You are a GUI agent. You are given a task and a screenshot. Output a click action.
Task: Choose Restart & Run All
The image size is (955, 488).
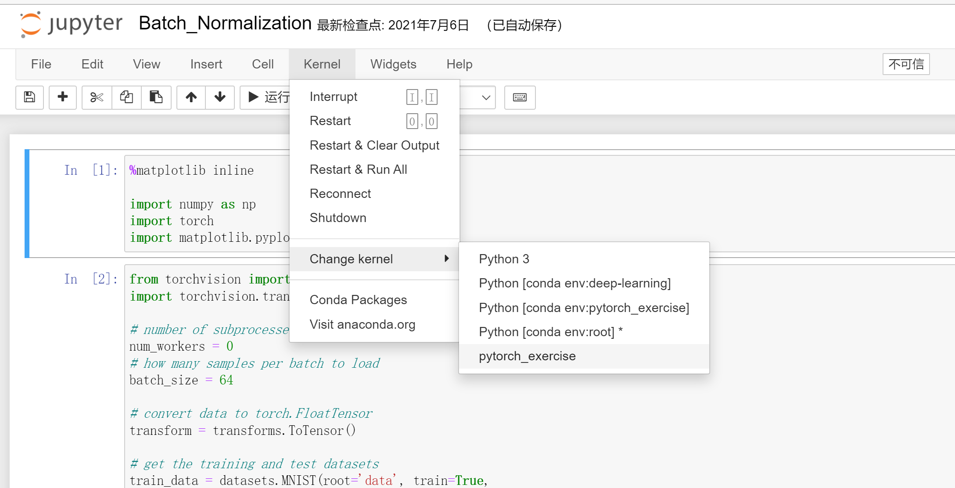[x=358, y=169]
